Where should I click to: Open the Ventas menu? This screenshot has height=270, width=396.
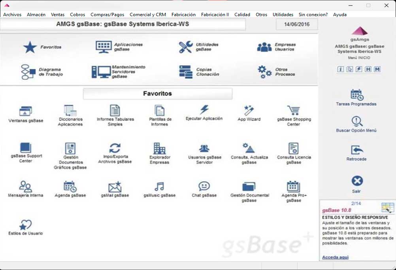58,15
